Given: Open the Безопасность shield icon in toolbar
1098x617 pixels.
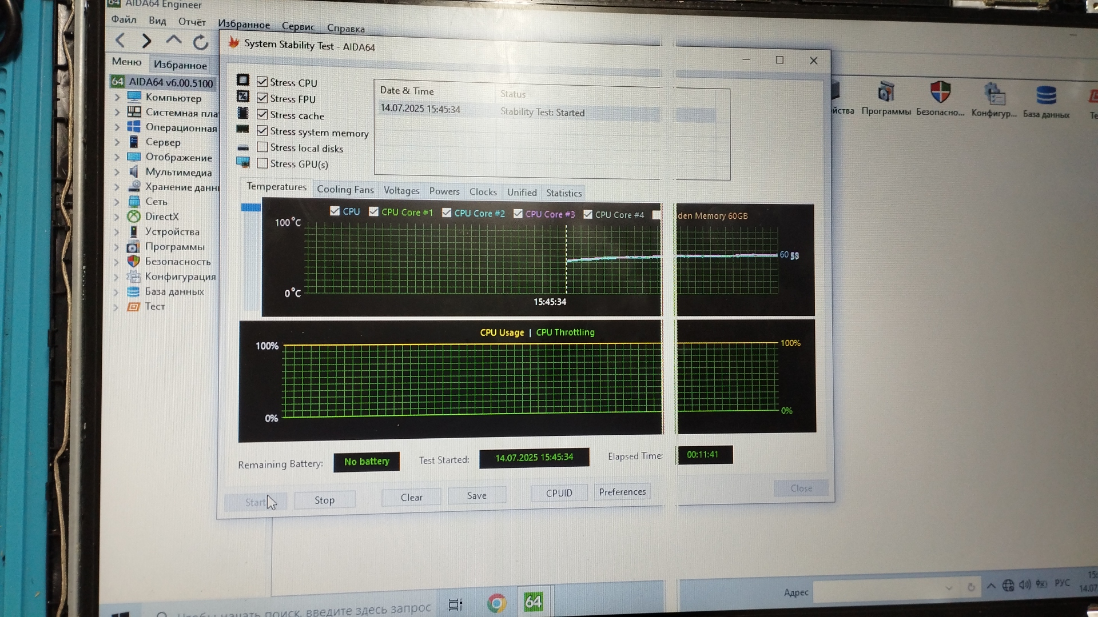Looking at the screenshot, I should coord(940,93).
